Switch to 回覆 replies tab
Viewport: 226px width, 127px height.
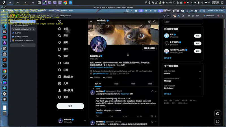click(116, 84)
